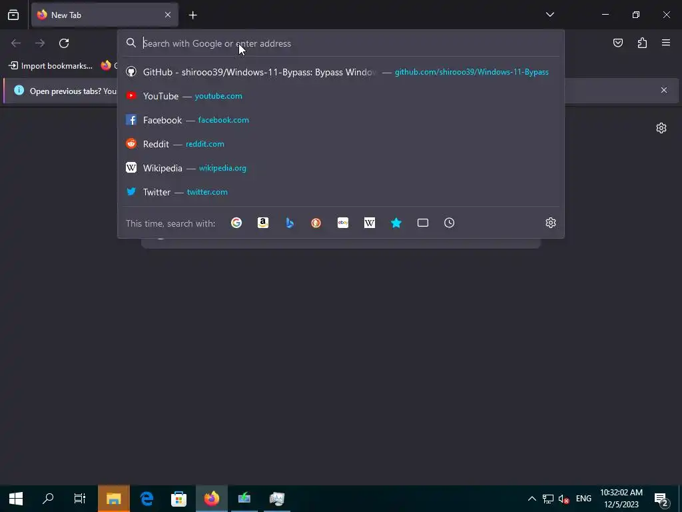
Task: Go back with the back arrow
Action: coord(16,43)
